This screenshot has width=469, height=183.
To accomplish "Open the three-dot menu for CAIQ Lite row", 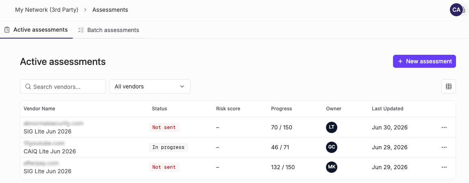I will click(x=444, y=147).
